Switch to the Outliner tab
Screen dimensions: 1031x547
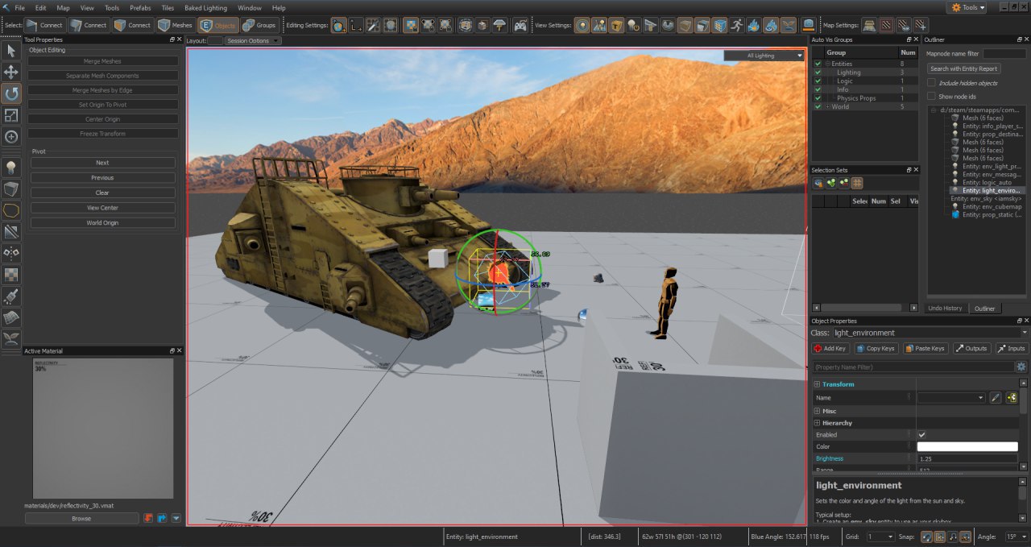coord(984,308)
